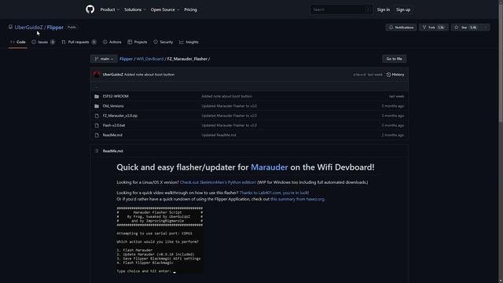This screenshot has height=283, width=503.
Task: Open the UberGuidoZ owner profile link
Action: click(28, 28)
